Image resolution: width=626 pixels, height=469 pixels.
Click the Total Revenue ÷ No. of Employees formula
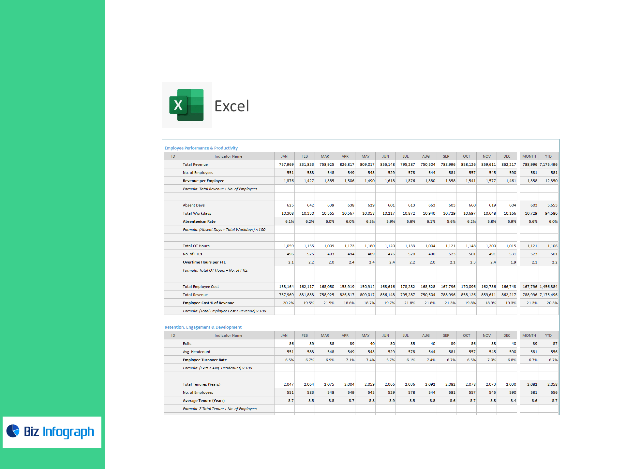click(x=220, y=189)
